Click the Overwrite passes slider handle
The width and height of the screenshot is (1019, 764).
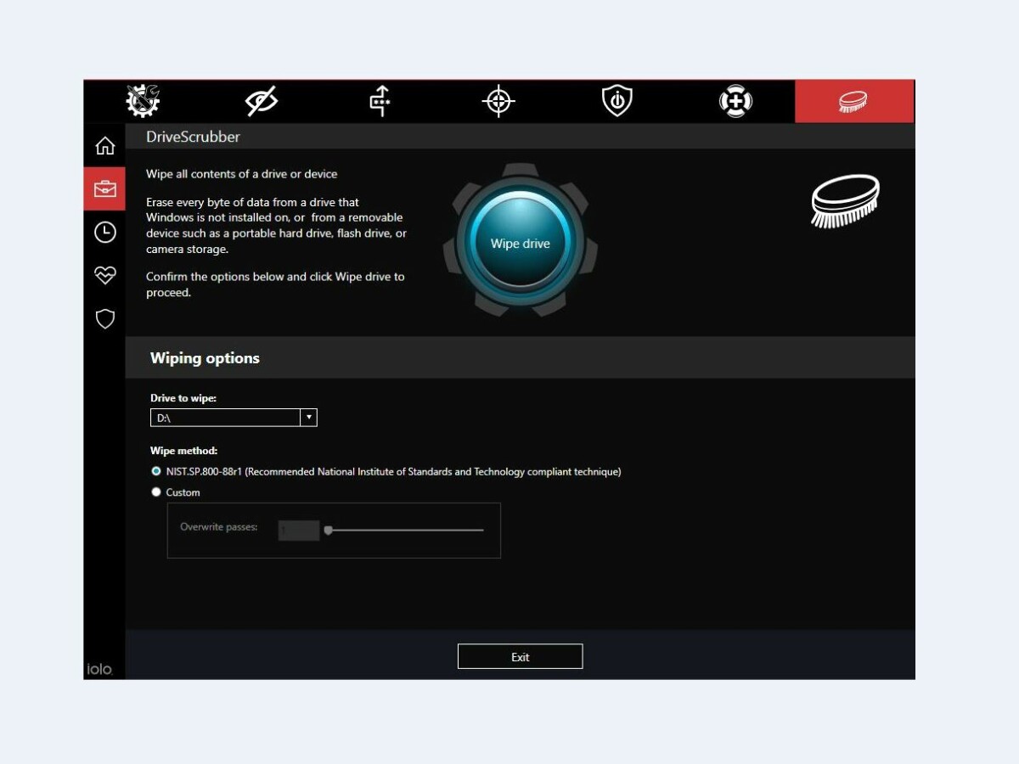(x=328, y=531)
